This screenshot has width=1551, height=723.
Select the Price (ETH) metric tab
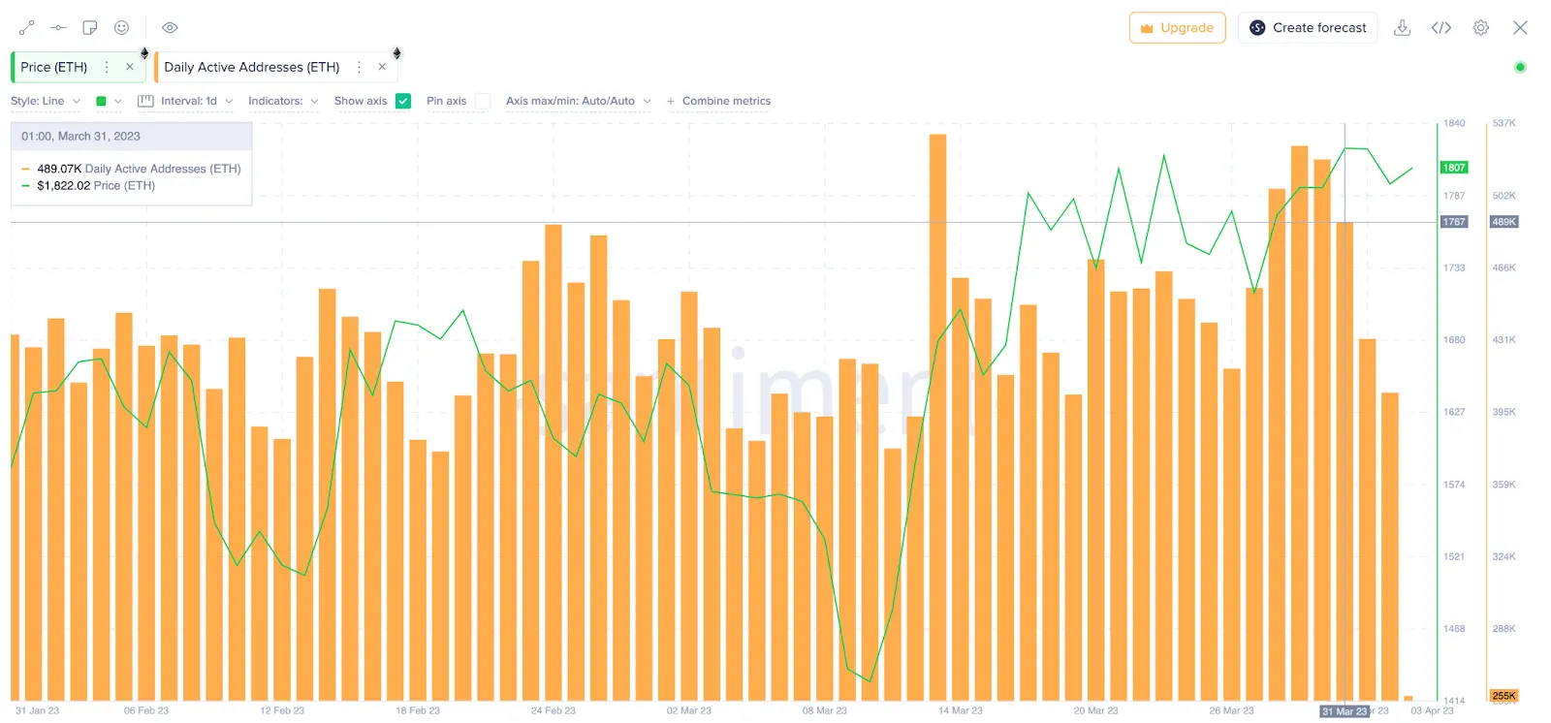click(x=54, y=67)
